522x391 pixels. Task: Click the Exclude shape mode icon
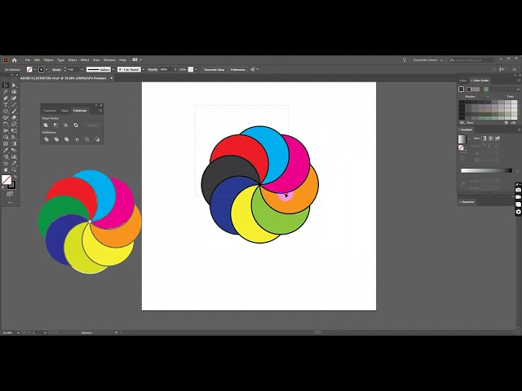tap(76, 125)
